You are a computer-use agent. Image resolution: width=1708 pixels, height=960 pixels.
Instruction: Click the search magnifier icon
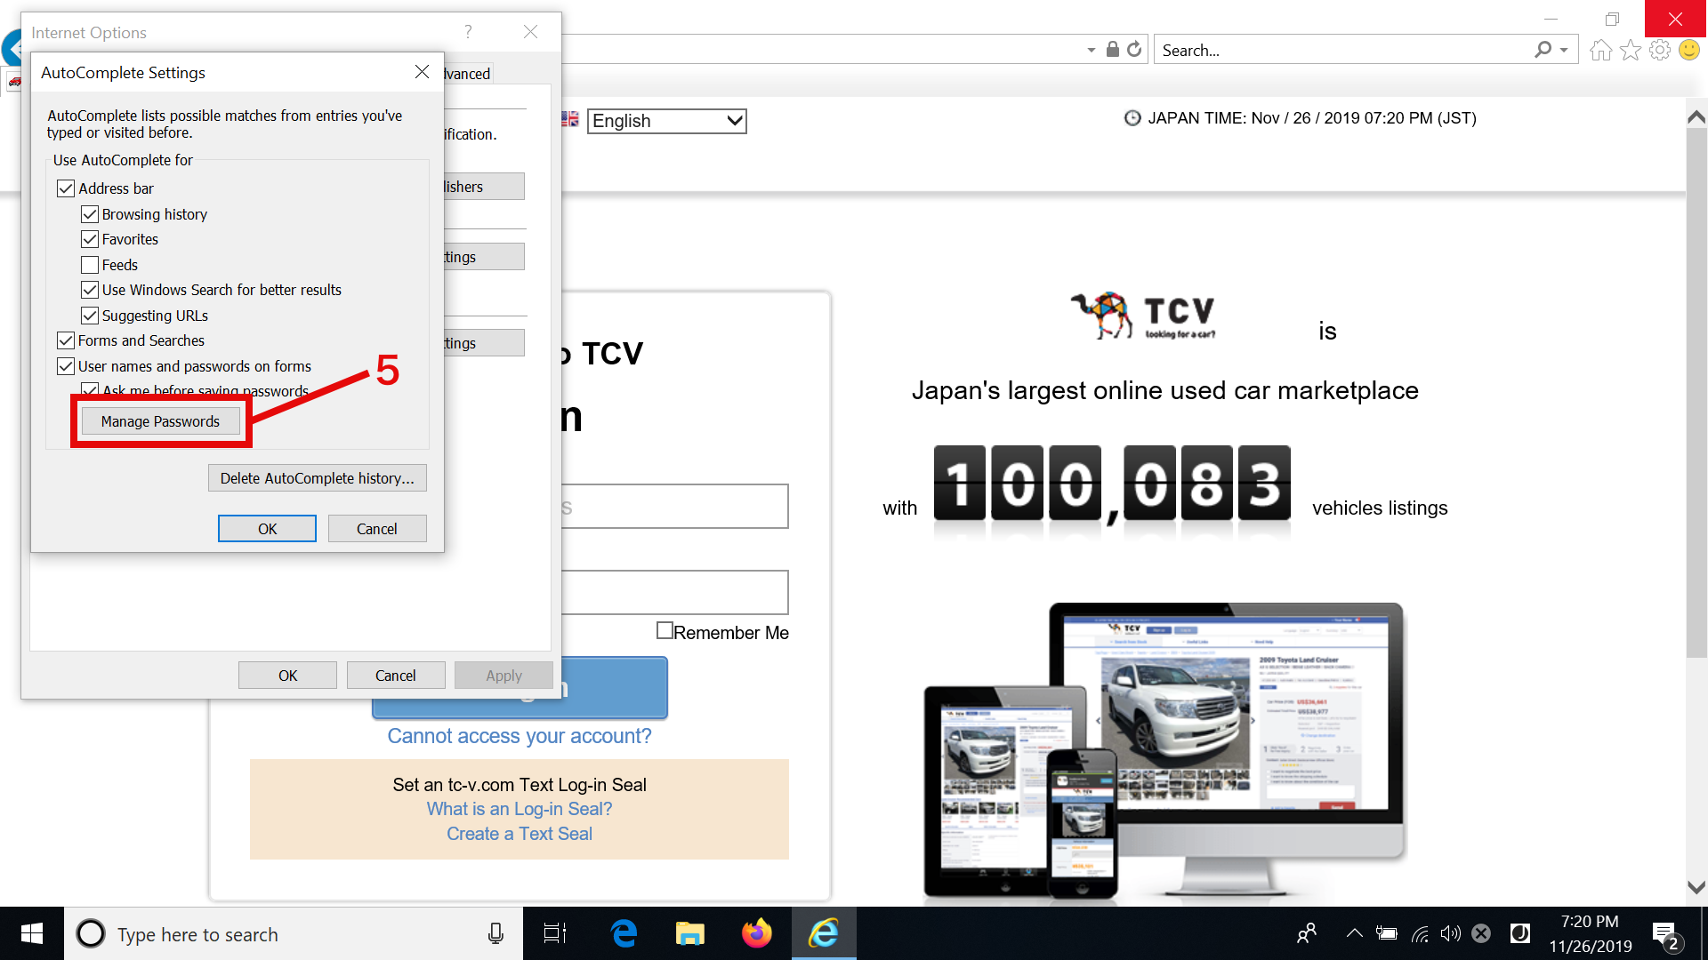tap(1543, 50)
